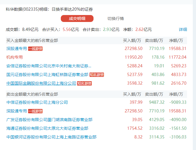The height and width of the screenshot is (150, 196).
Task: Select the 成交明细 tab
Action: 77,18
